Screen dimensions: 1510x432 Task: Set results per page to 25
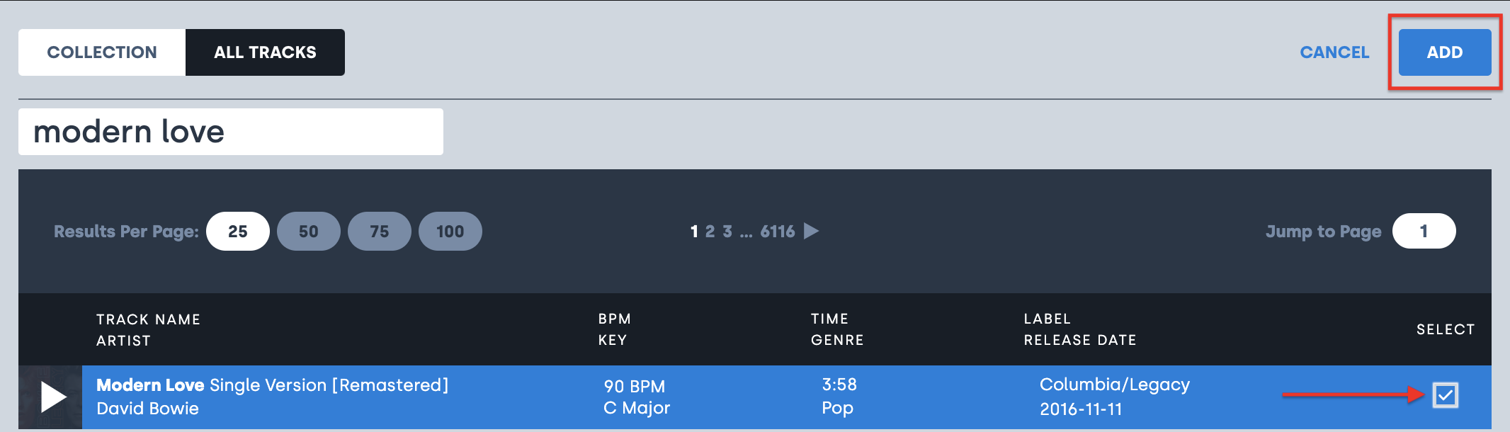coord(238,231)
